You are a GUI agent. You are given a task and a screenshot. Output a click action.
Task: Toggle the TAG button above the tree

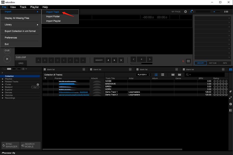tap(4, 69)
